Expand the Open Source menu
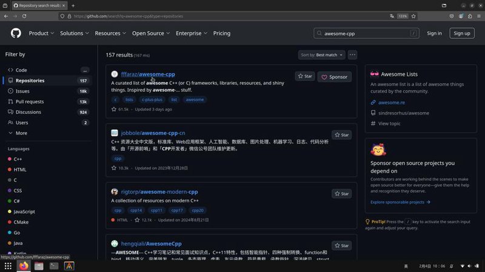This screenshot has width=485, height=272. click(x=150, y=33)
